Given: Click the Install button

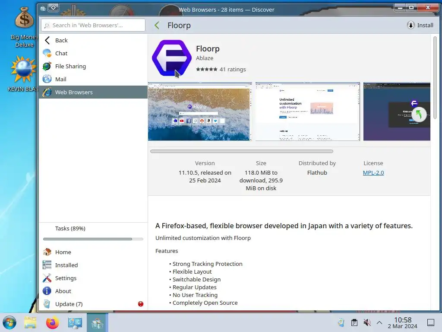Looking at the screenshot, I should (x=420, y=25).
